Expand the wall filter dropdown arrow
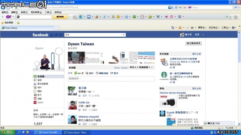Screen dimensions: 241x135 [x=152, y=67]
